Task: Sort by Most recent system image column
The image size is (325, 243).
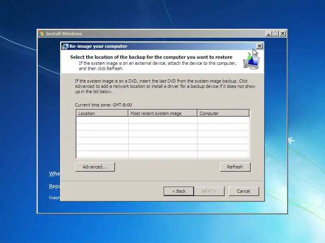Action: tap(163, 113)
